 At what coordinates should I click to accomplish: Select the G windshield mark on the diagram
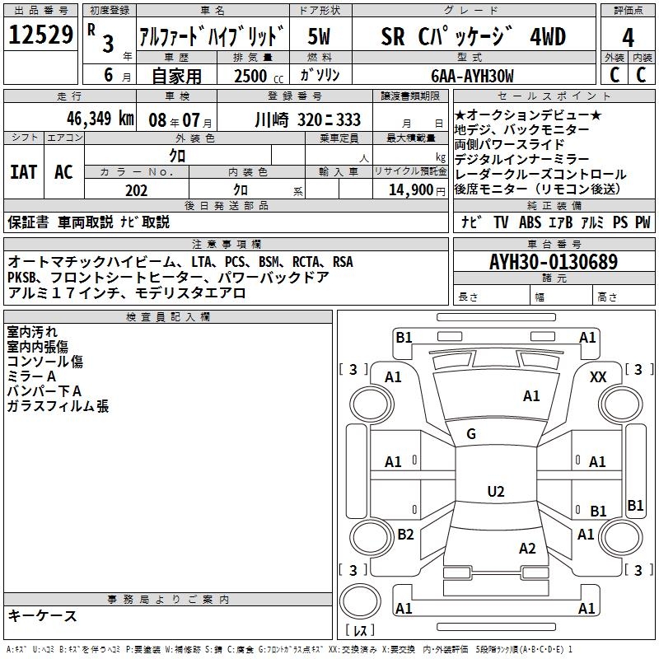[x=471, y=434]
